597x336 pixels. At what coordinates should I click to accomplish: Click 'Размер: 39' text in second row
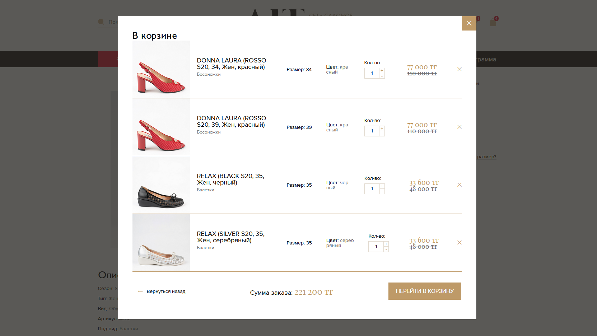(299, 127)
